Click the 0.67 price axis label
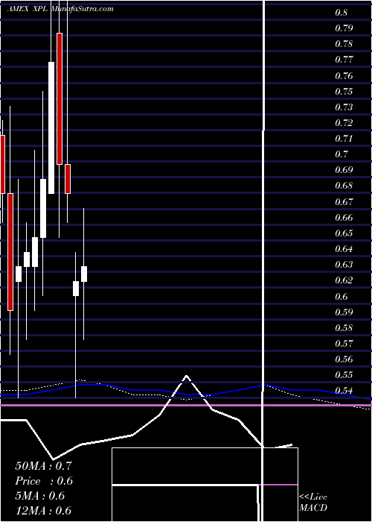Screen dimensions: 372x522 [344, 202]
